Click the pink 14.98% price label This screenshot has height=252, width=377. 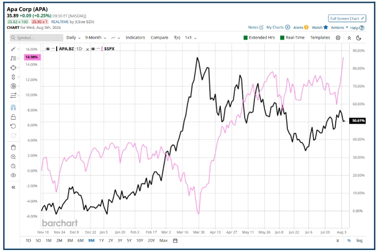32,57
